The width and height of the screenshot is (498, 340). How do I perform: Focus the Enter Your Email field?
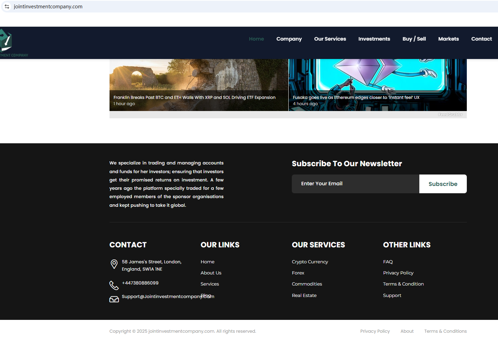pos(355,184)
